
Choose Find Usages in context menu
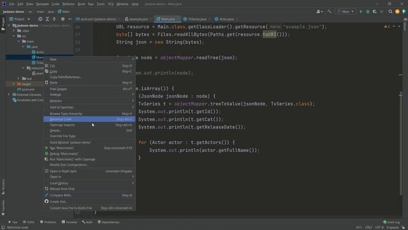point(89,89)
